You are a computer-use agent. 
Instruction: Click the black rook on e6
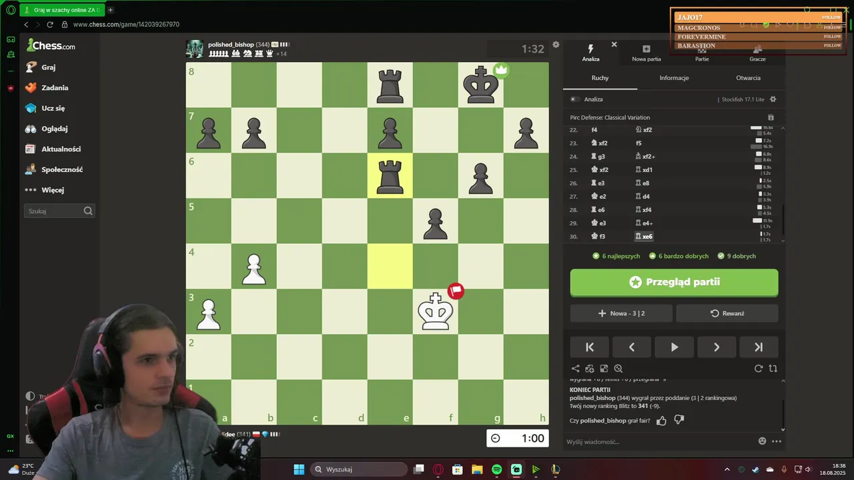(x=390, y=175)
